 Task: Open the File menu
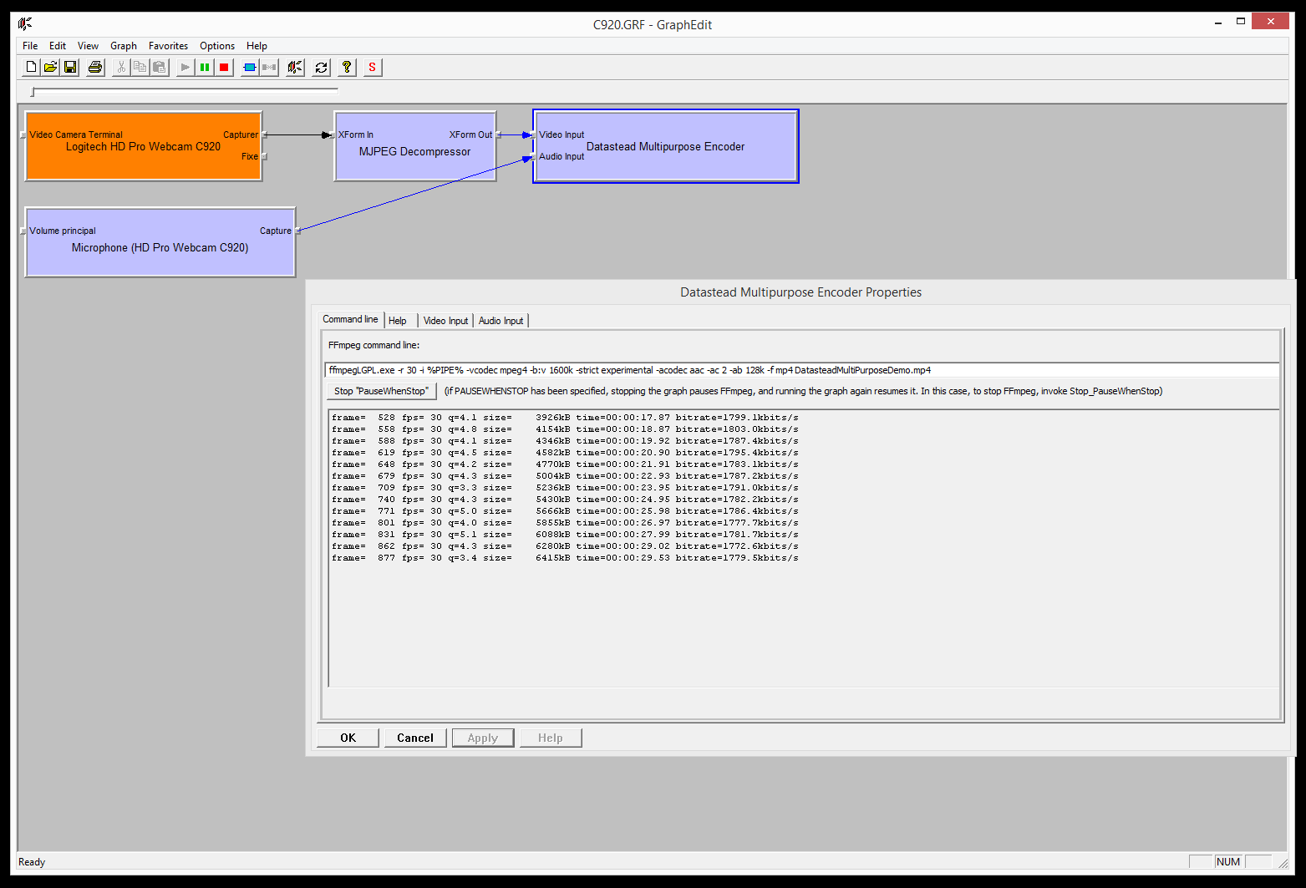[x=30, y=46]
